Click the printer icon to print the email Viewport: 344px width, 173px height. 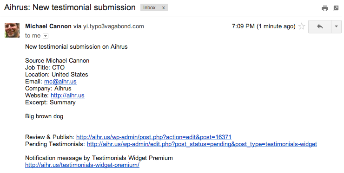click(x=325, y=8)
